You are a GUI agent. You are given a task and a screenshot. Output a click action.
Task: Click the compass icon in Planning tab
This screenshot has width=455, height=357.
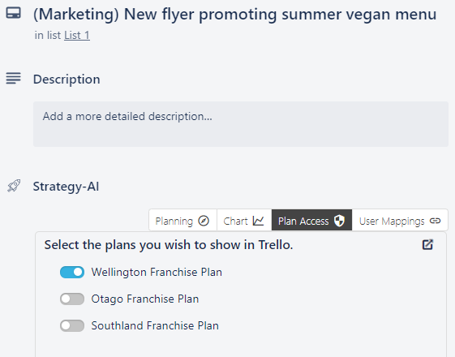(204, 221)
